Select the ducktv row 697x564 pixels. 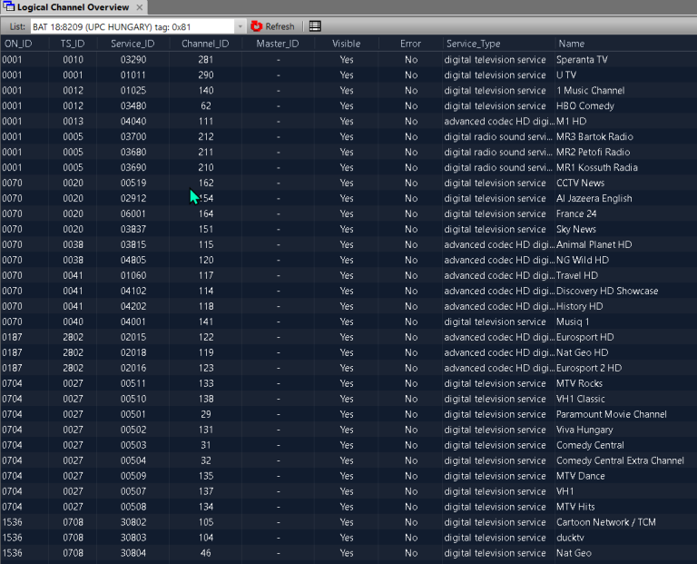coord(348,538)
